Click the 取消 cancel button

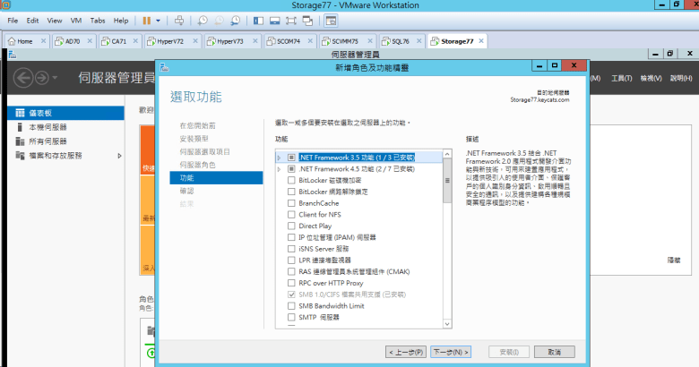coord(554,352)
